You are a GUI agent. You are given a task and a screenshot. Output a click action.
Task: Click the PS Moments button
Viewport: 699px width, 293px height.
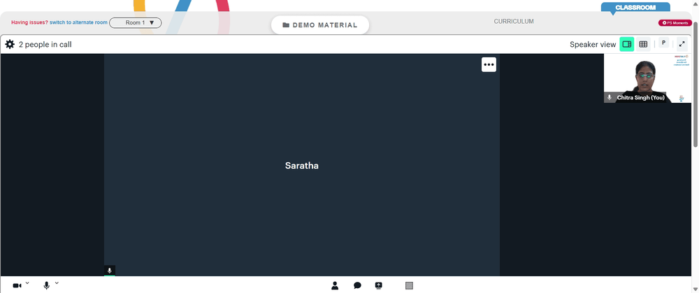click(675, 23)
